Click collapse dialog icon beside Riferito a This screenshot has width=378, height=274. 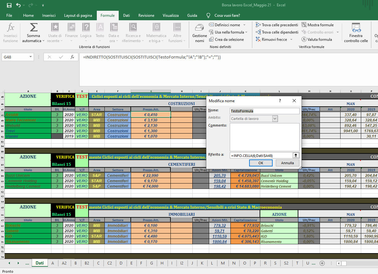click(x=296, y=155)
